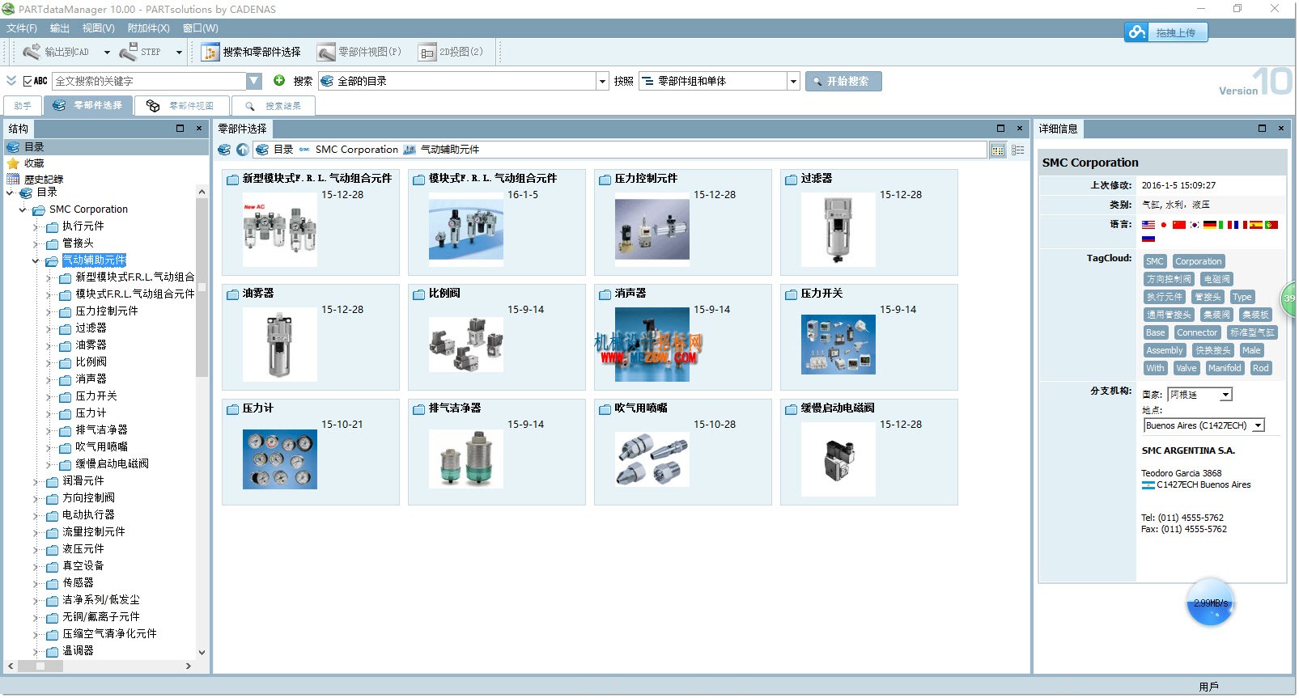Click the 歴史記録 history calendar icon
Viewport: 1299px width, 698px height.
pyautogui.click(x=13, y=180)
